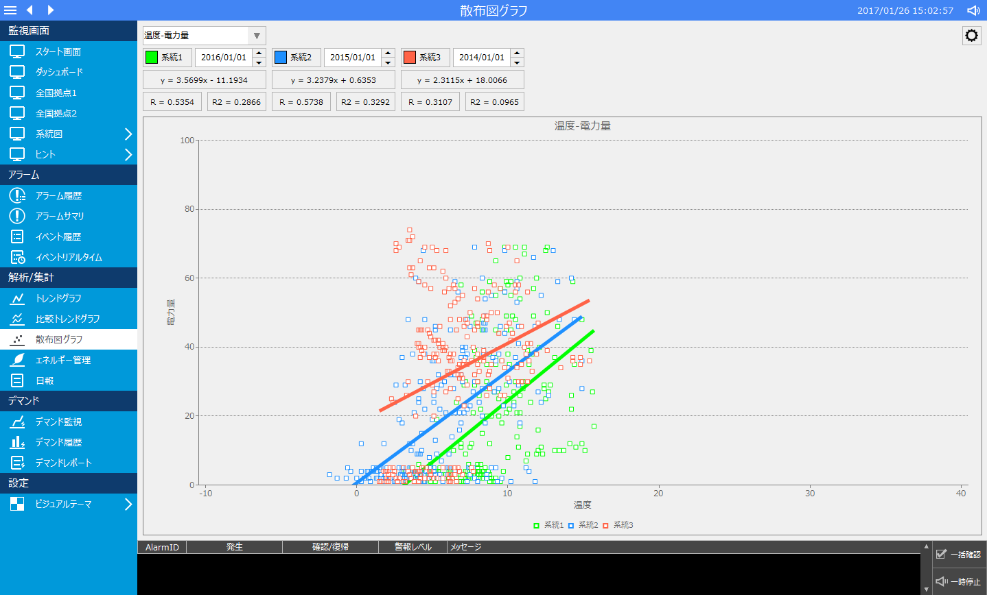Increase the 系統3 date 2014/01/01

pos(518,53)
